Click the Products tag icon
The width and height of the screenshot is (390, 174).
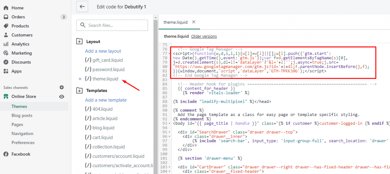(x=6, y=26)
